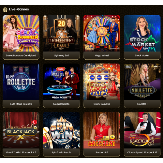Click the Live-Games gift box icon
This screenshot has width=163, height=163.
coord(5,9)
